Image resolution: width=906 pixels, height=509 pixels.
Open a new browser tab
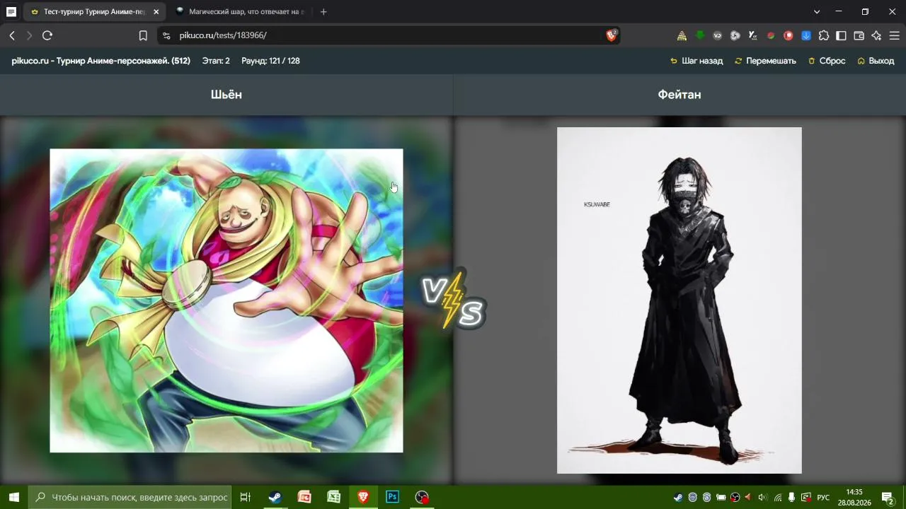pos(323,12)
